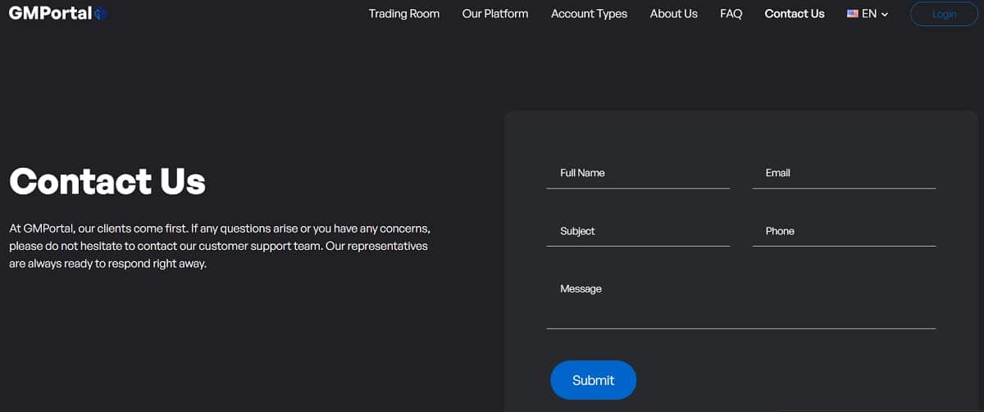Open the About Us page
Screen dimensions: 984x412
point(673,14)
